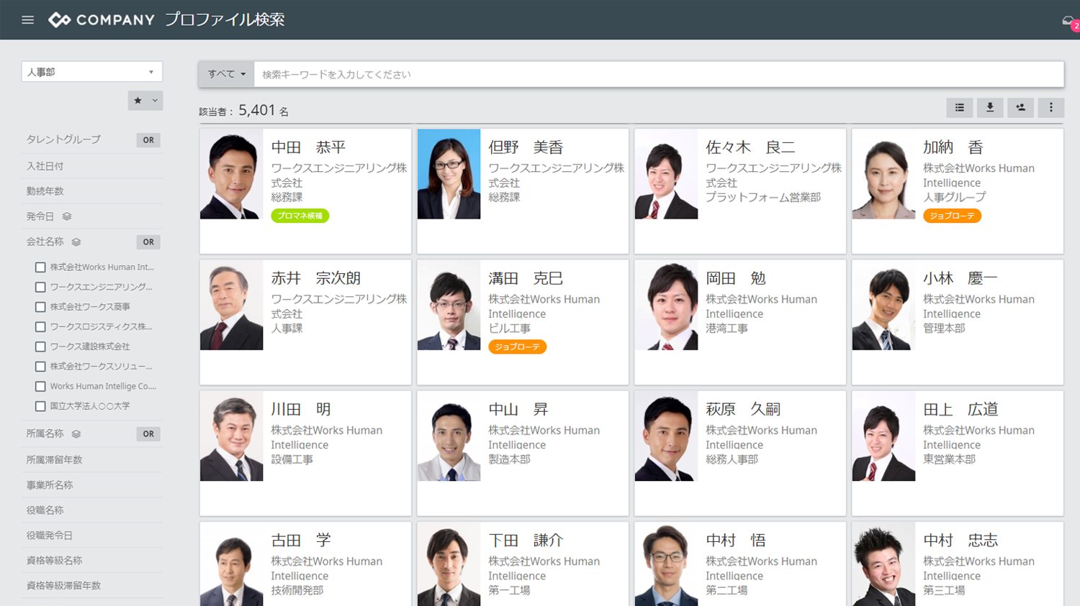1080x606 pixels.
Task: Click the star favorite filter icon
Action: [x=139, y=101]
